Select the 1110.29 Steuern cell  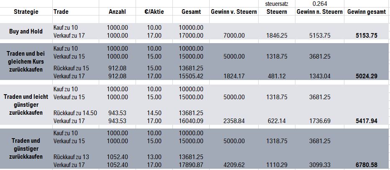pos(277,165)
